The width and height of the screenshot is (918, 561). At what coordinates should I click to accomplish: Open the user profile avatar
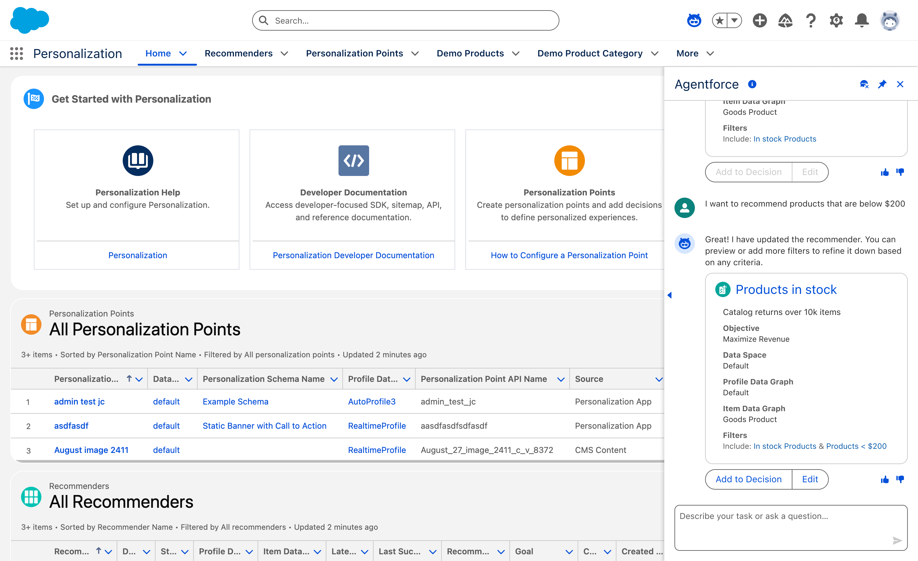(890, 20)
